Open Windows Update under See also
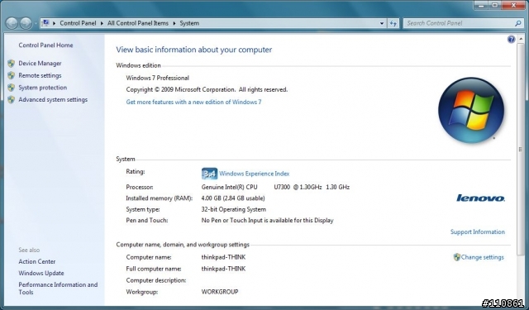529x310 pixels. [x=41, y=274]
